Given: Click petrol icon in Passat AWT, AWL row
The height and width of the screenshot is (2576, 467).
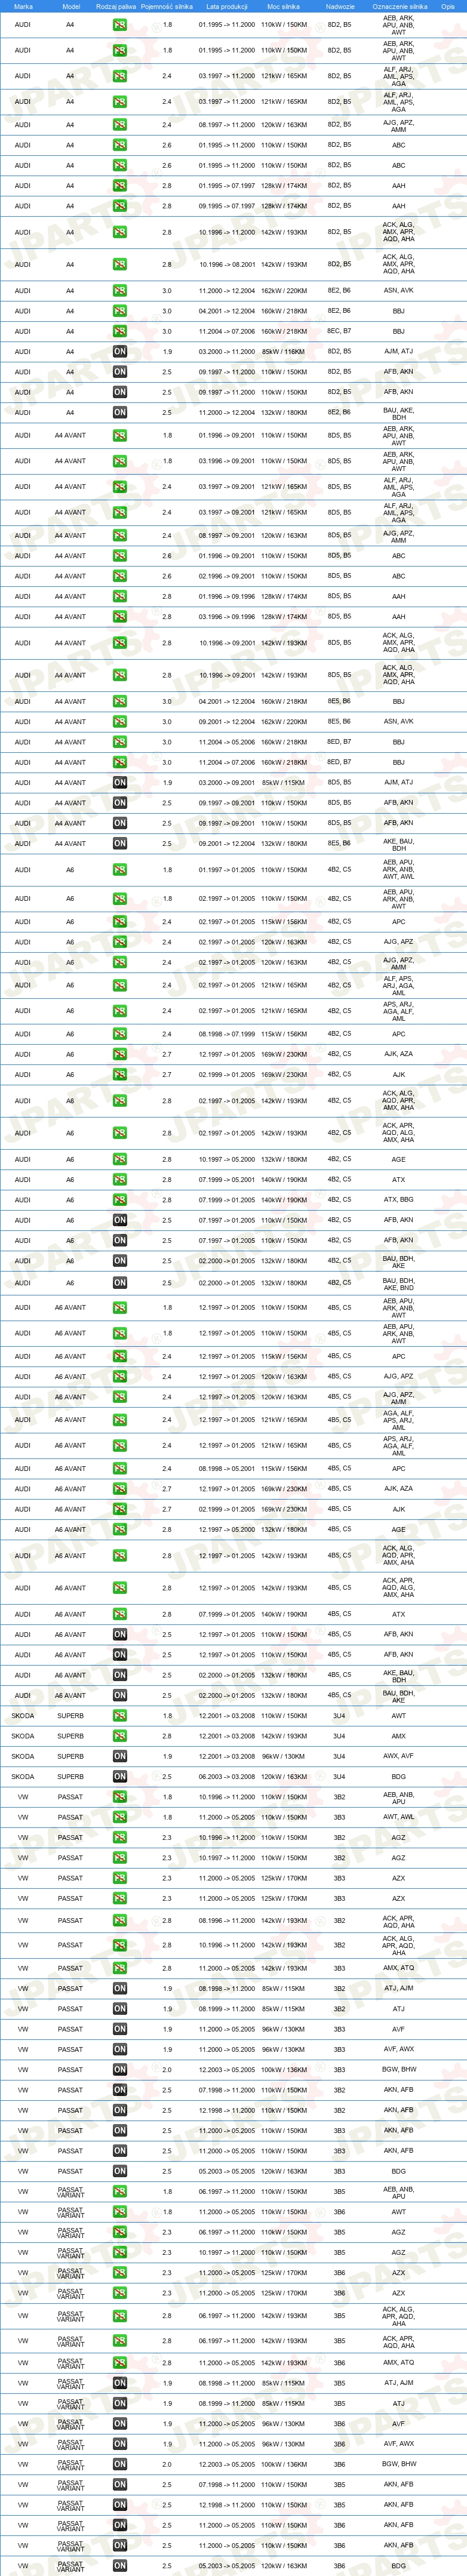Looking at the screenshot, I should click(x=119, y=1818).
